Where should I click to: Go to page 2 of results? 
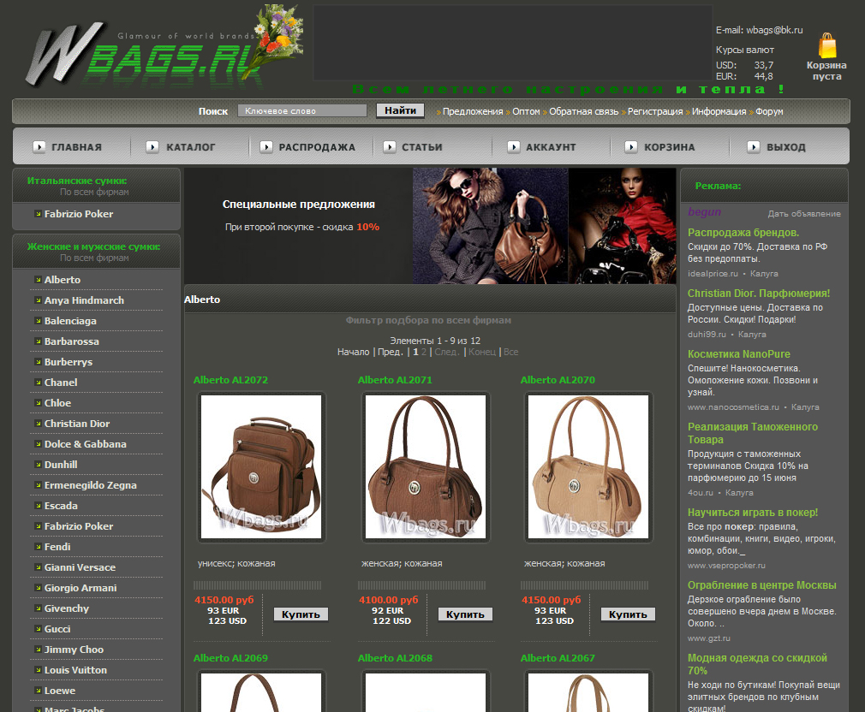pyautogui.click(x=424, y=352)
